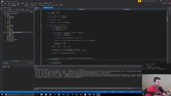This screenshot has height=96, width=171.
Task: Click the Save icon in the main toolbar
Action: pos(14,5)
